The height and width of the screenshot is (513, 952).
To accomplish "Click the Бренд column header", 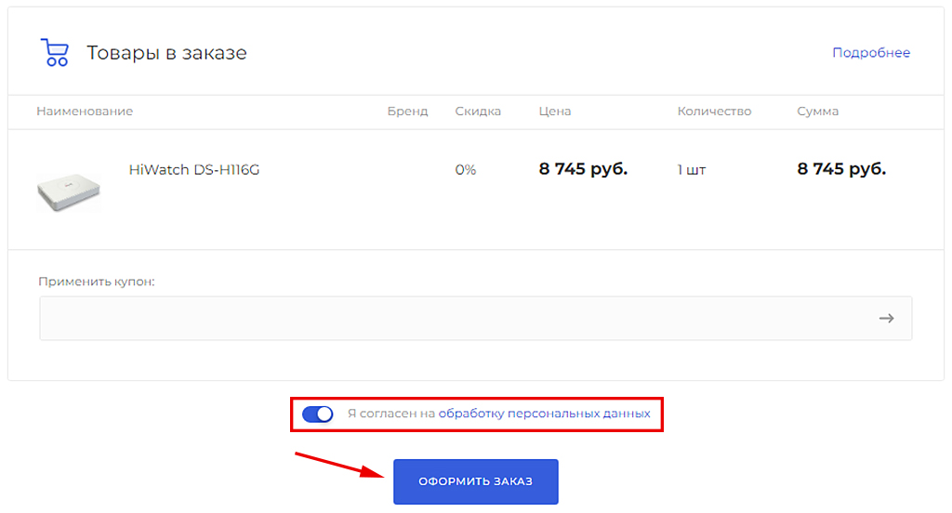I will point(407,112).
